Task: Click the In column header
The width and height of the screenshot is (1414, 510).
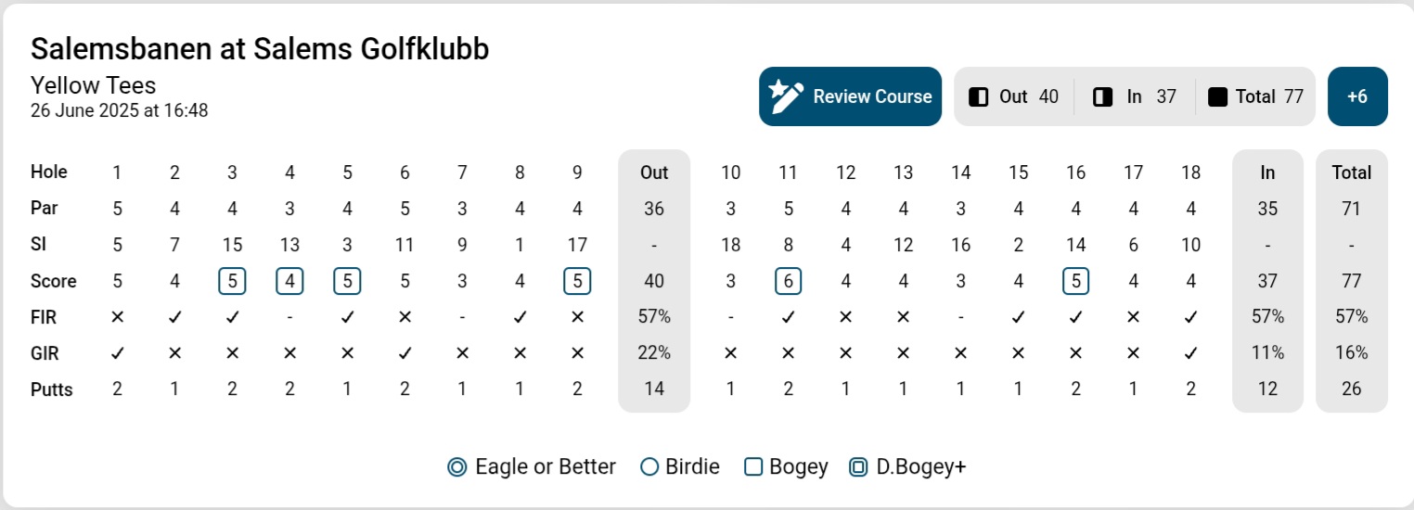Action: coord(1267,172)
